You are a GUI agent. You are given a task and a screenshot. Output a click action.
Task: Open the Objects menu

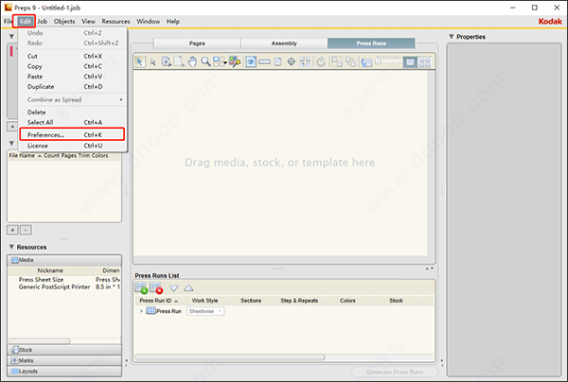(64, 22)
